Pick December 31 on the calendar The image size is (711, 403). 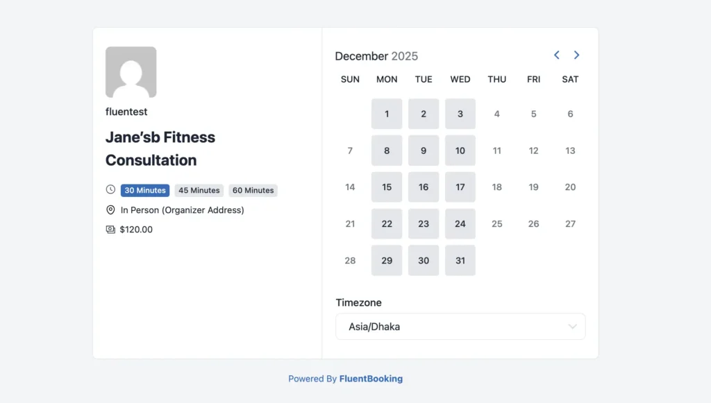pos(460,261)
